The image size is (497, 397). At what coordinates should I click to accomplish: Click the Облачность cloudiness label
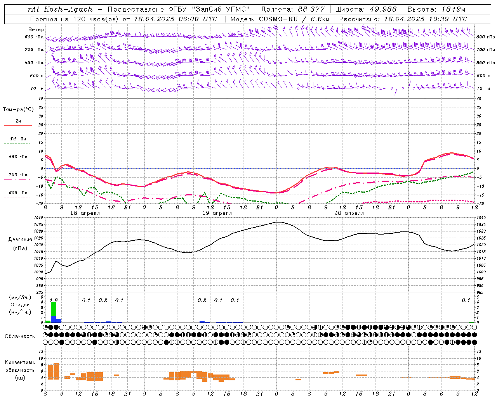pos(20,337)
